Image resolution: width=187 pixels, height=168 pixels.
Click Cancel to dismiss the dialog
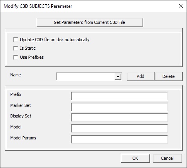[x=167, y=158]
